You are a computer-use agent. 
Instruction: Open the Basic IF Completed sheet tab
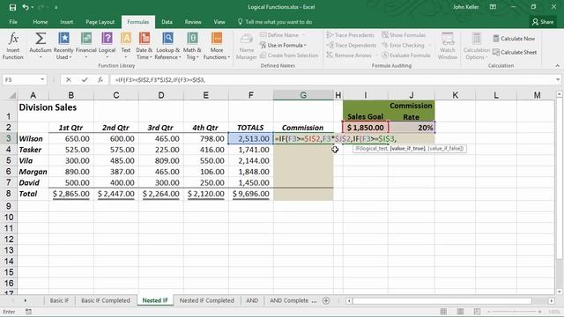[x=106, y=300]
